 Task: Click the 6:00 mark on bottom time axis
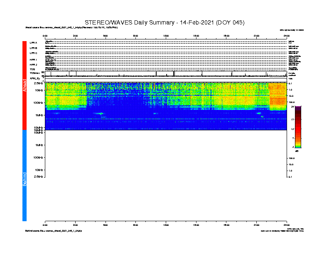click(106, 225)
